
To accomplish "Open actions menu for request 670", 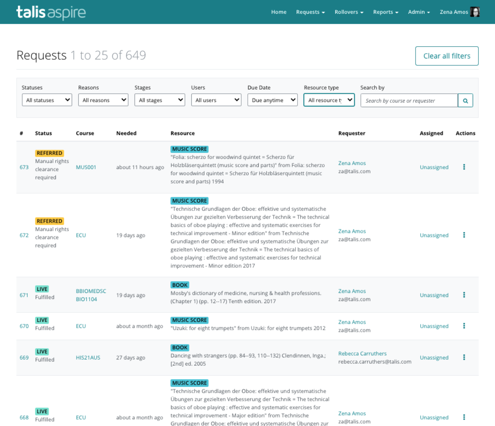I will [464, 326].
